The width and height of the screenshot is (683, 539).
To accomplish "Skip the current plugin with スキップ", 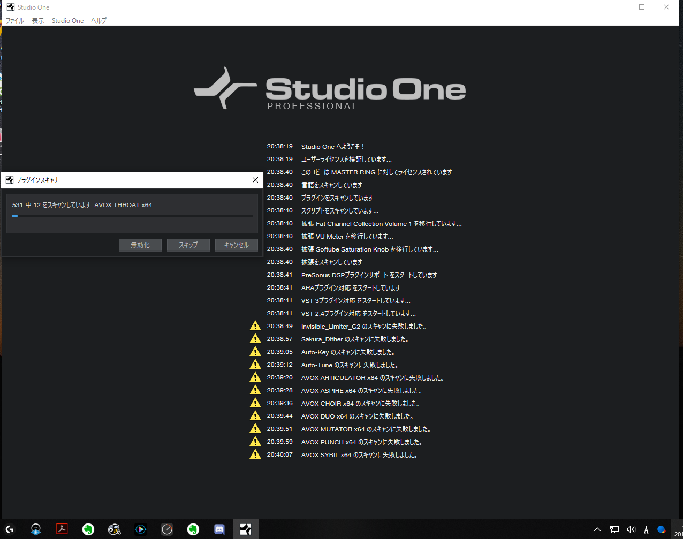I will (x=188, y=245).
